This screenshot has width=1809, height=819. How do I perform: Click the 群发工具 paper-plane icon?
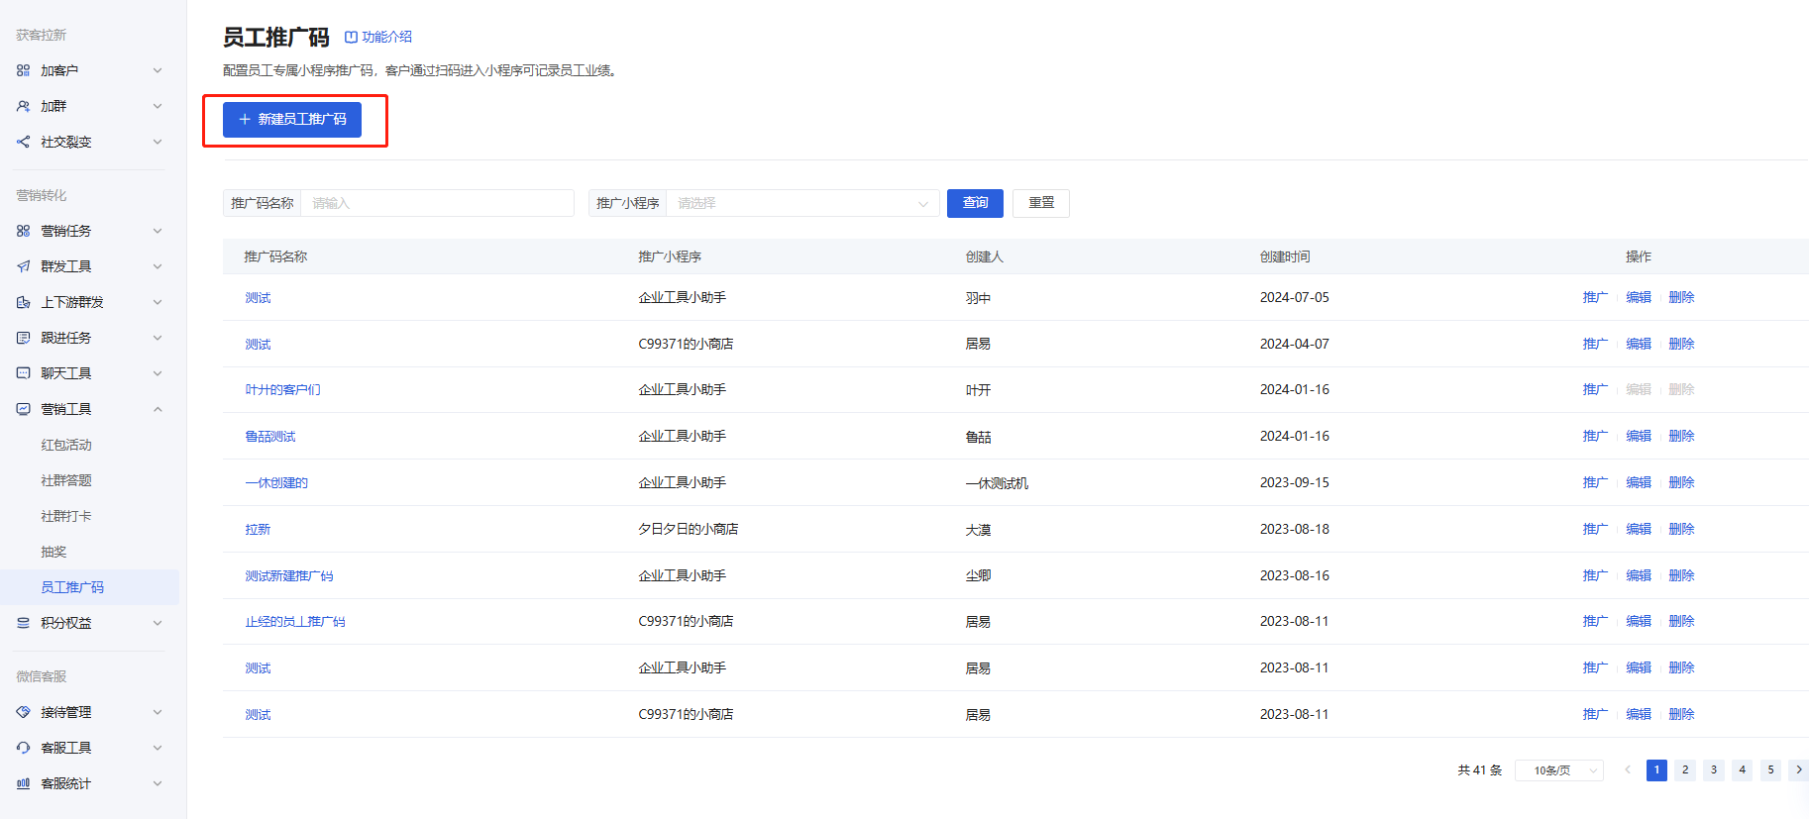click(x=23, y=266)
